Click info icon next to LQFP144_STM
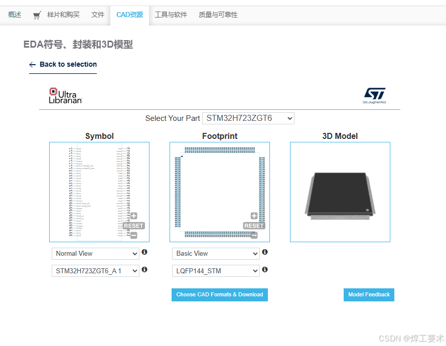The height and width of the screenshot is (346, 446). click(265, 269)
